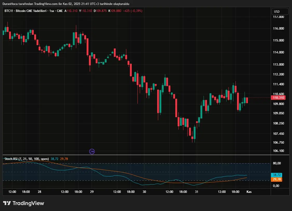
Task: Click the K109.880 close value
Action: 115,11
